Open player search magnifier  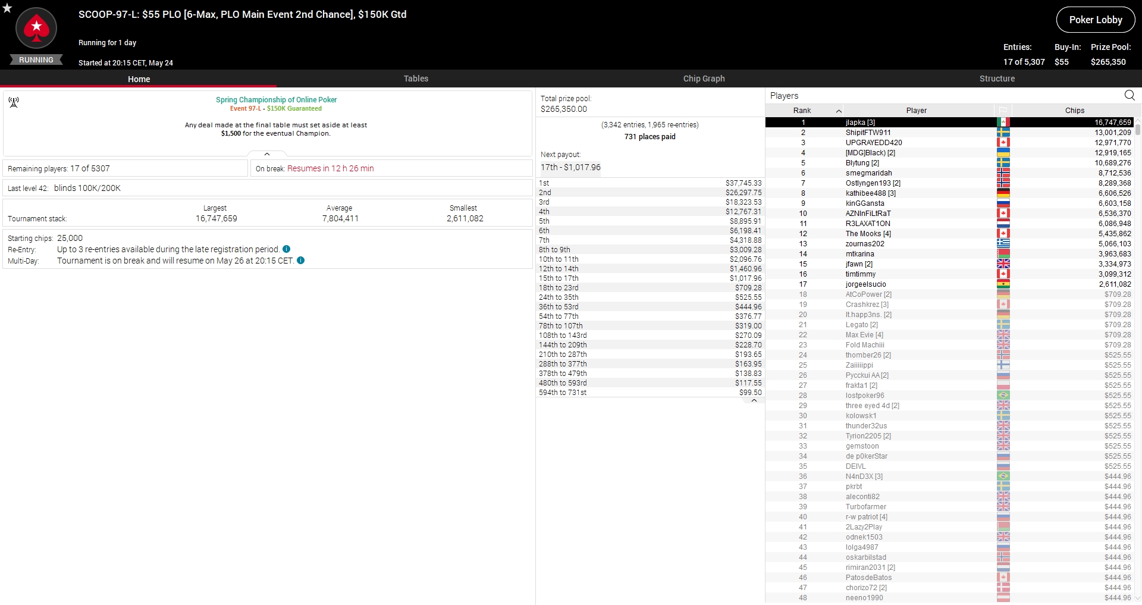1130,95
